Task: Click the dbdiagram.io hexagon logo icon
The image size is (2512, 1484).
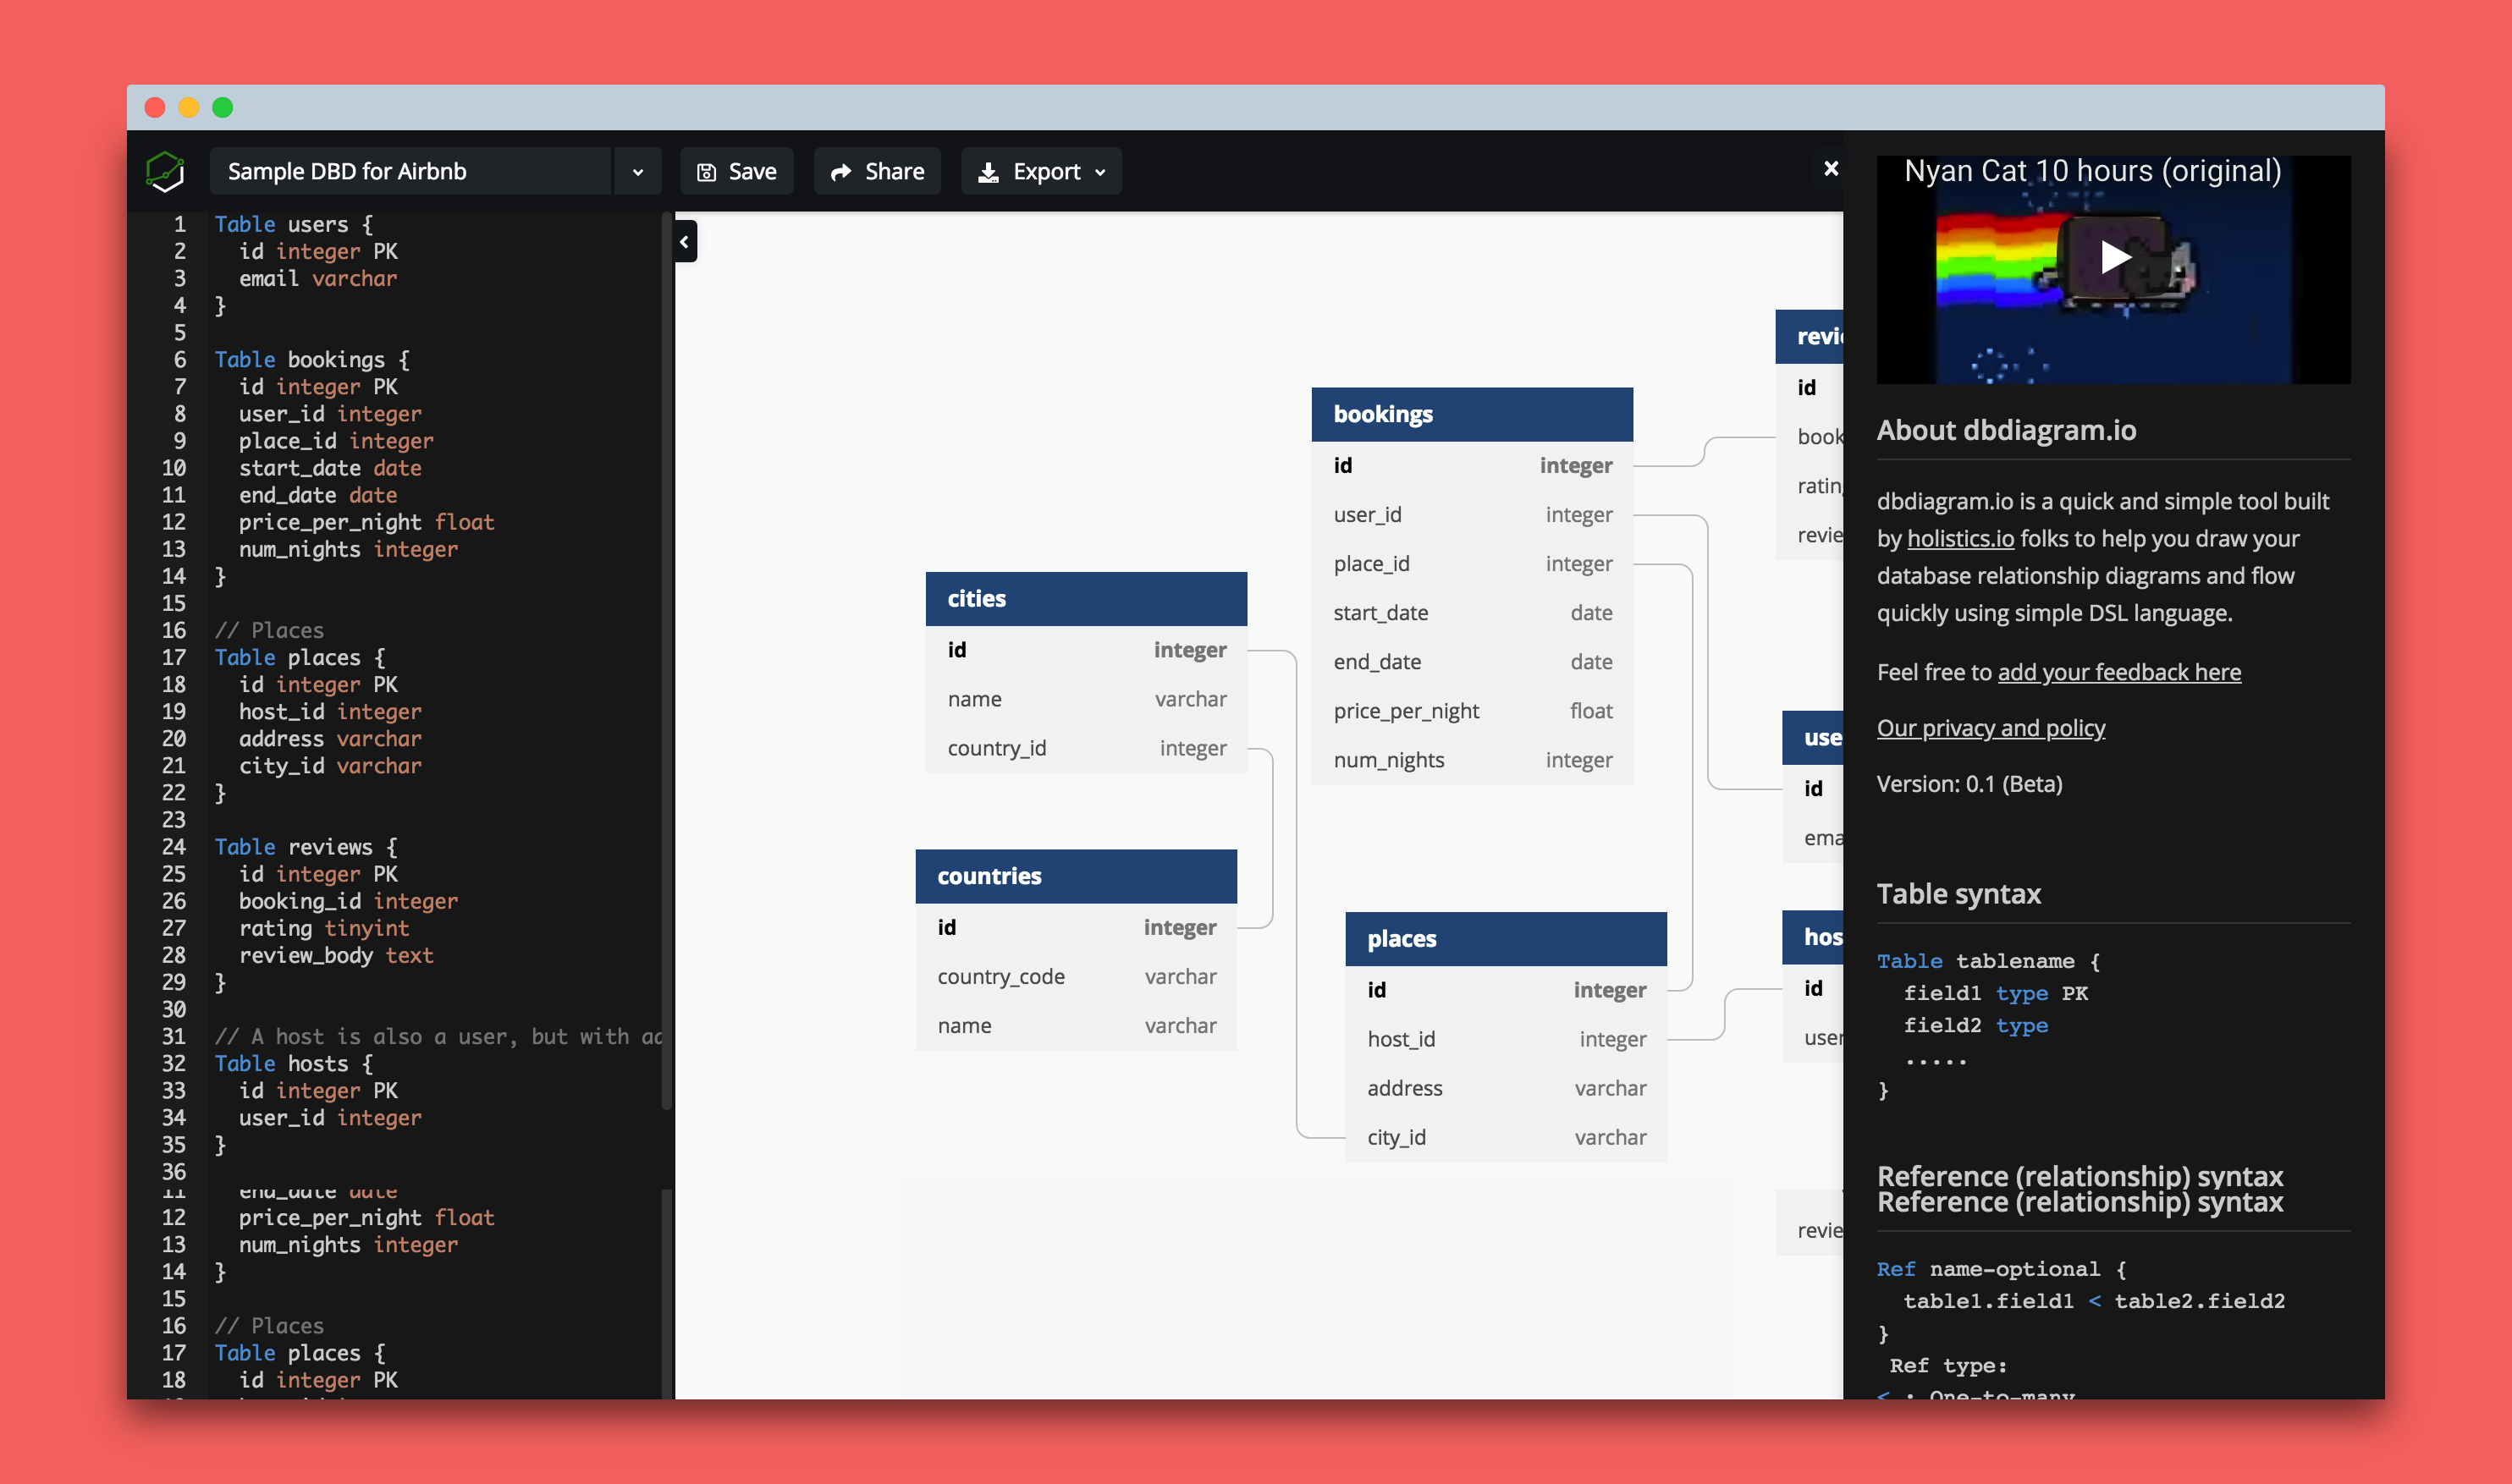Action: pyautogui.click(x=168, y=172)
